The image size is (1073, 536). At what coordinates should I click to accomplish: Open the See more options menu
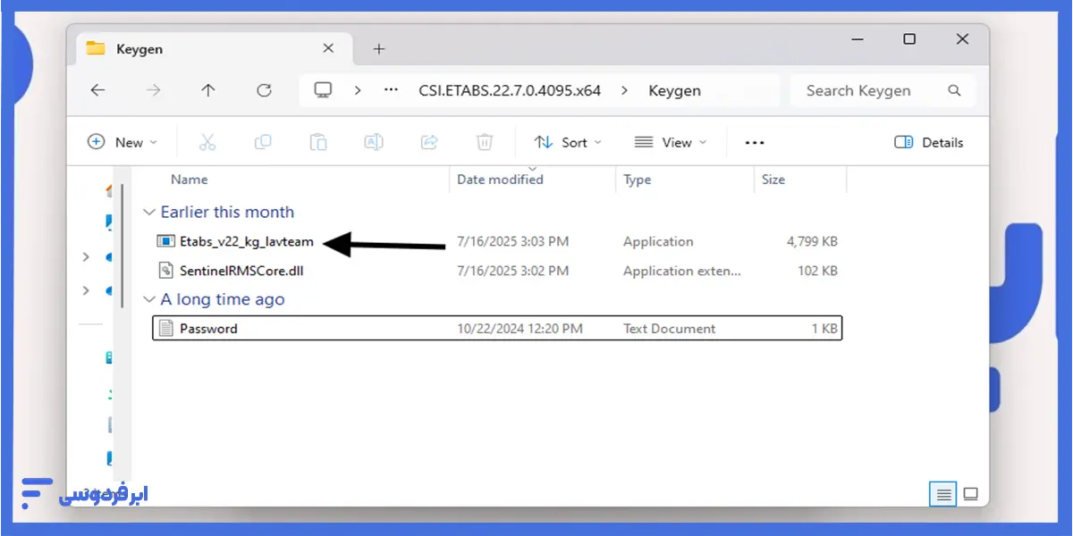click(755, 142)
